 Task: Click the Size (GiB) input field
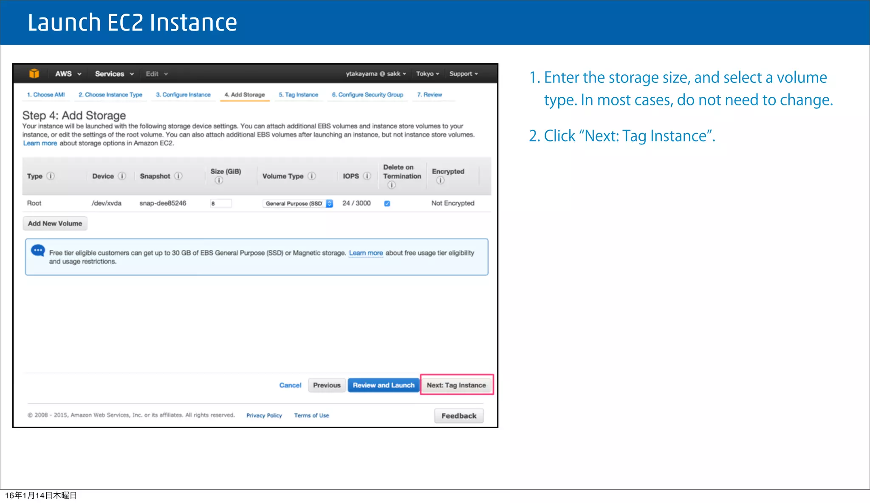pos(221,203)
